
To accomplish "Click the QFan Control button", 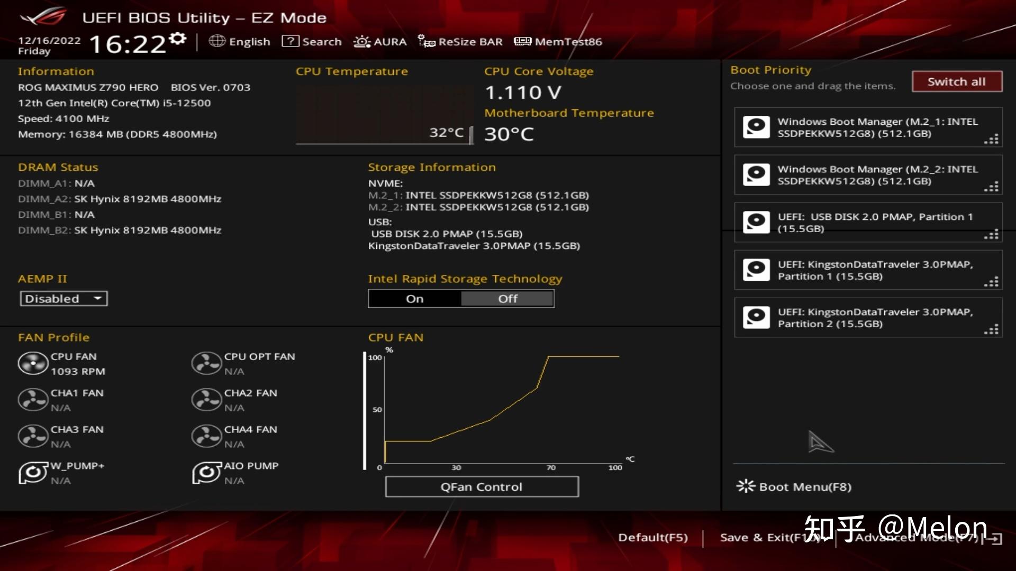I will (482, 487).
